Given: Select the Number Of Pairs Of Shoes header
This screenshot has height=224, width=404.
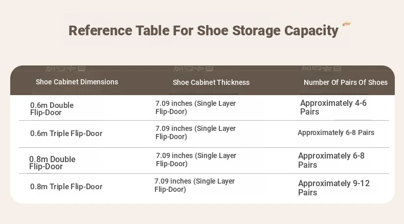Looking at the screenshot, I should (x=346, y=82).
